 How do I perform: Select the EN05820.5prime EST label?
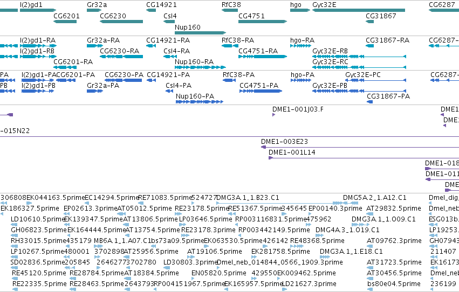tap(218, 273)
